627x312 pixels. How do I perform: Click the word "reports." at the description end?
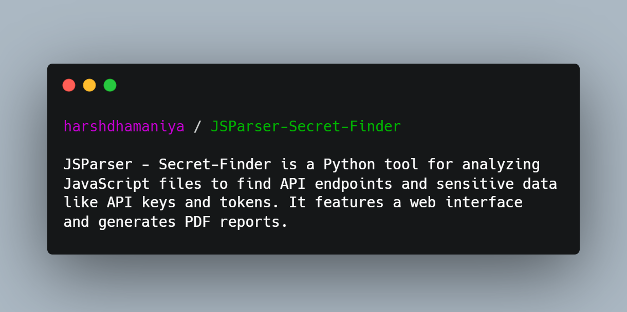[x=254, y=222]
